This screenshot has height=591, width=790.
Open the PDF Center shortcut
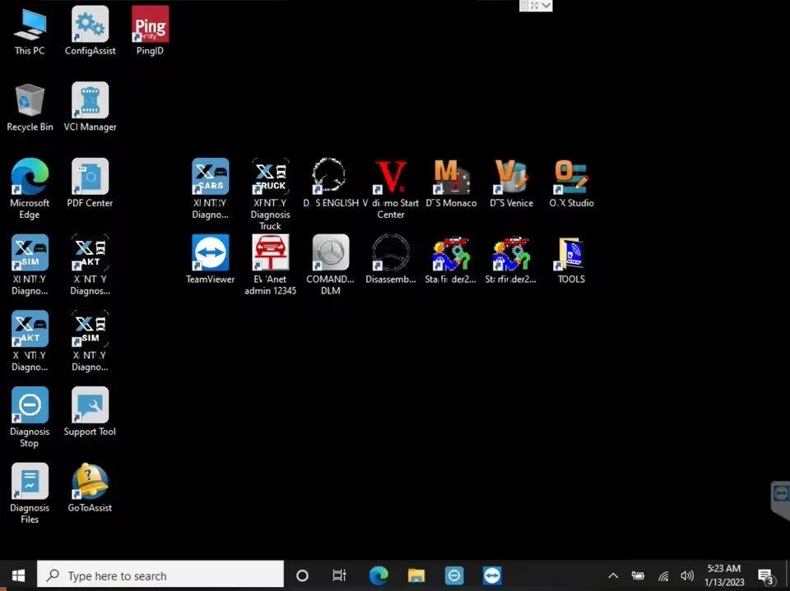click(x=90, y=178)
